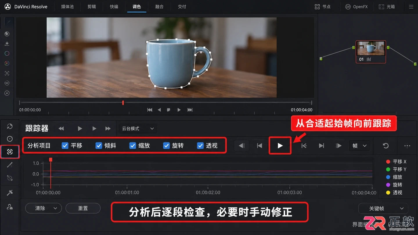Click the tracker fast-rewind double arrow icon

61,129
